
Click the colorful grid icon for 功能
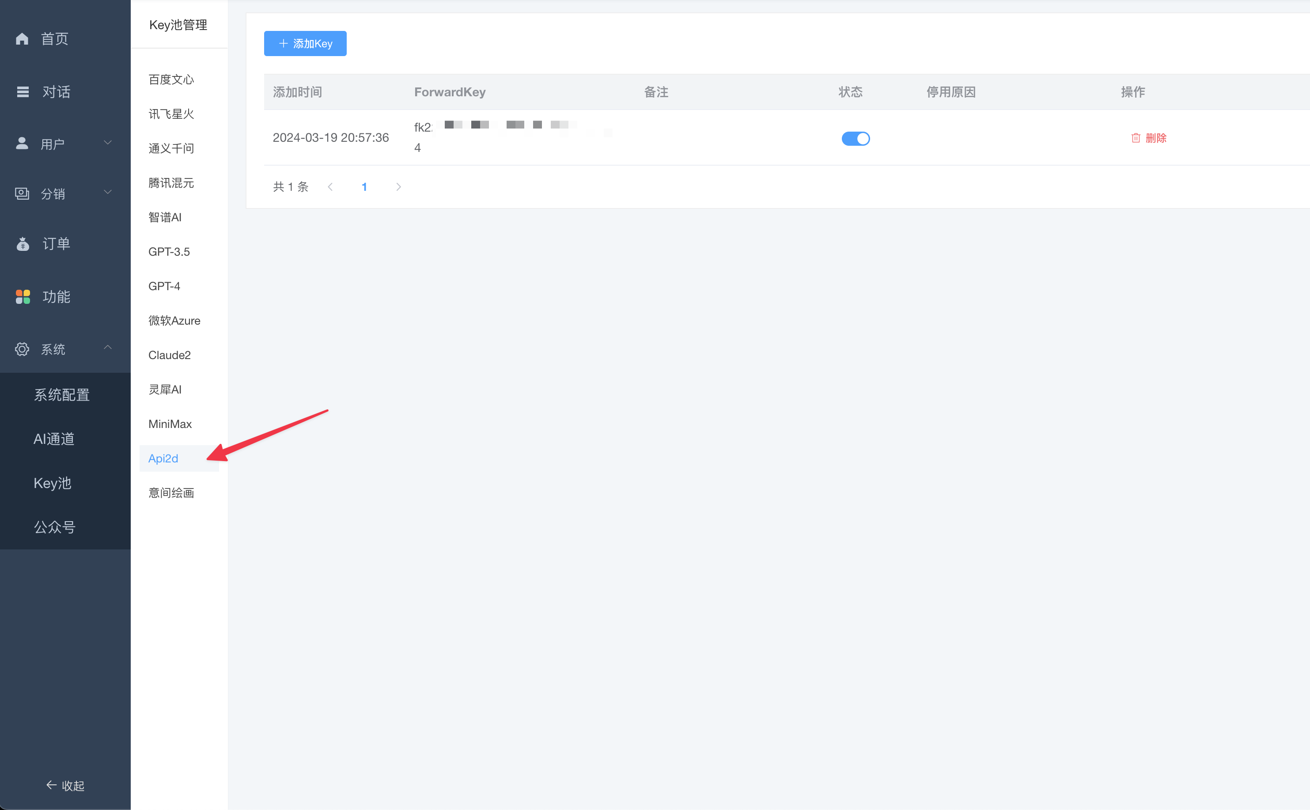pyautogui.click(x=23, y=296)
